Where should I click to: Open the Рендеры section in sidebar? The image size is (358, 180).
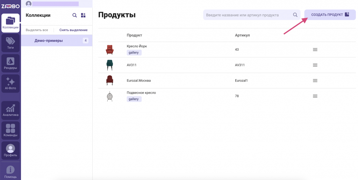pos(10,64)
